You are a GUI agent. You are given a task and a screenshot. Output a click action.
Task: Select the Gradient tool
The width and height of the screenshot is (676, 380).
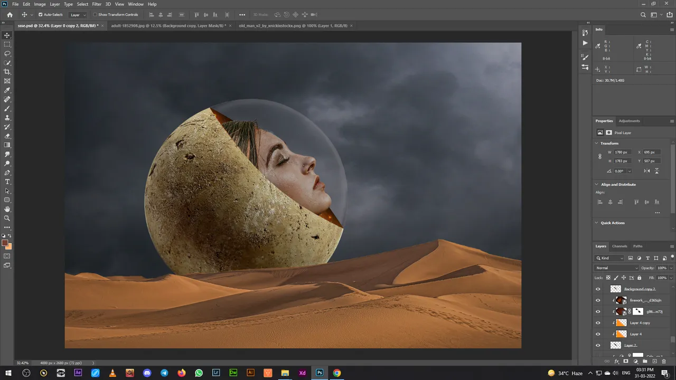[x=7, y=145]
